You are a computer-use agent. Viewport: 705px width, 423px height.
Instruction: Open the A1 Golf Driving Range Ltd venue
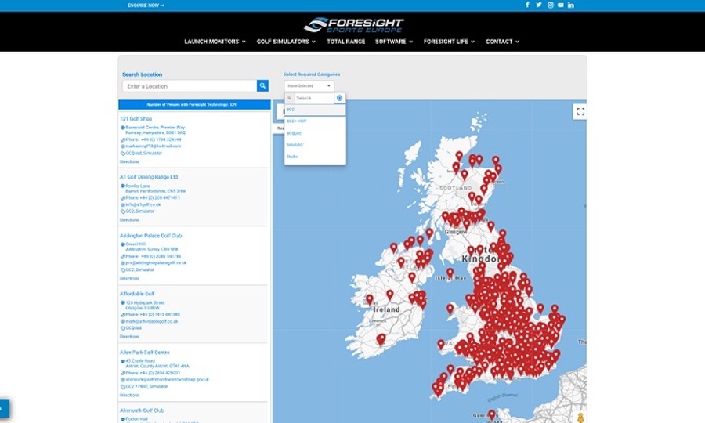tap(149, 177)
